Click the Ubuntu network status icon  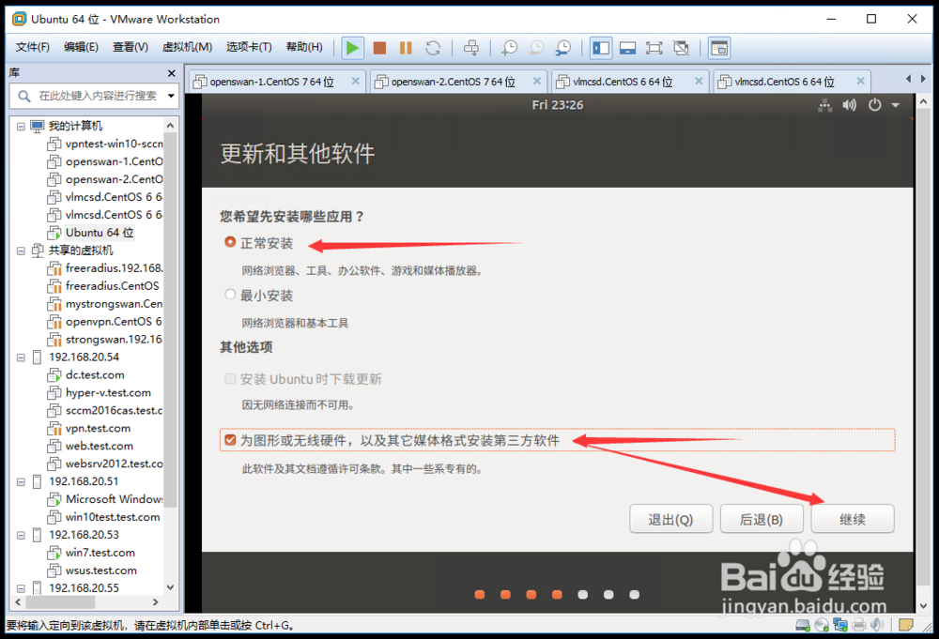(825, 105)
